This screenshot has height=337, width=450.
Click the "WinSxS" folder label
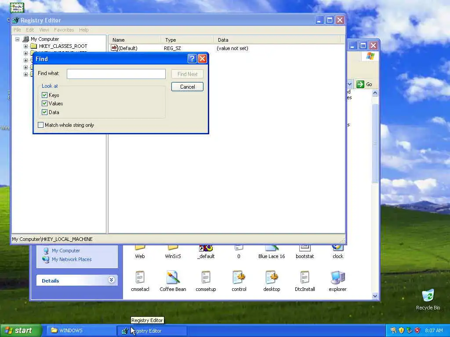tap(173, 256)
